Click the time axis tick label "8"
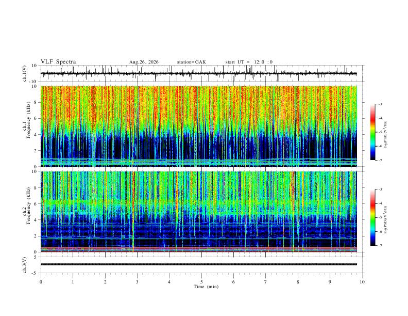Viewport: 408px width, 316px height. tap(298, 282)
